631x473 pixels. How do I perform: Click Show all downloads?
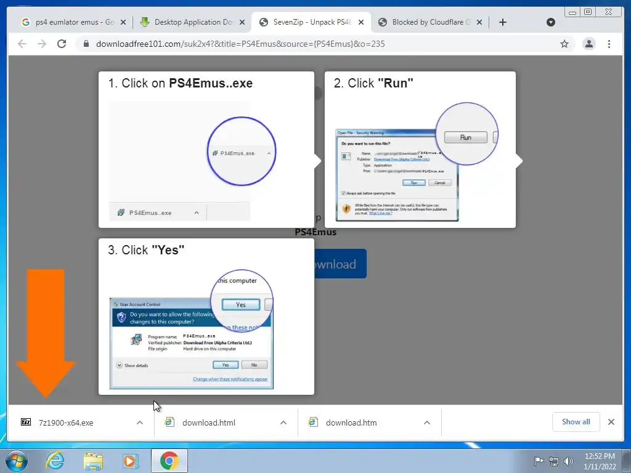[x=576, y=422]
